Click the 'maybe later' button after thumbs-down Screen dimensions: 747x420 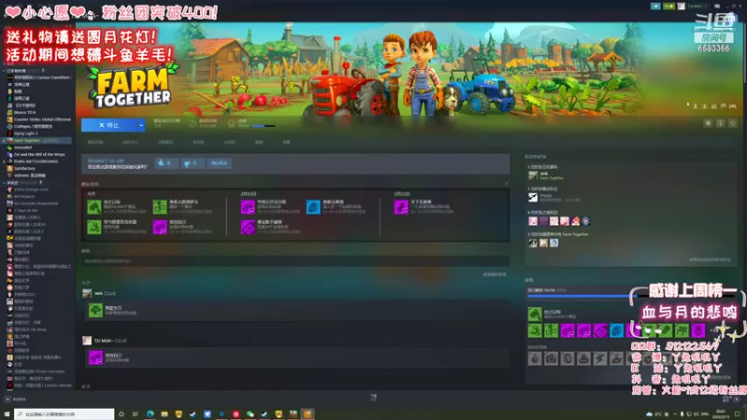pyautogui.click(x=219, y=162)
